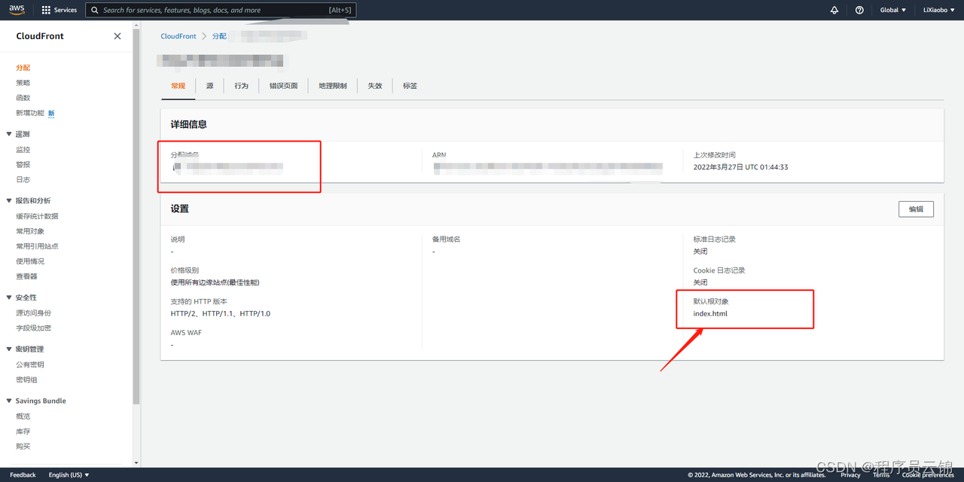Open the 行为 tab
Screen dimensions: 964x482
(x=241, y=86)
